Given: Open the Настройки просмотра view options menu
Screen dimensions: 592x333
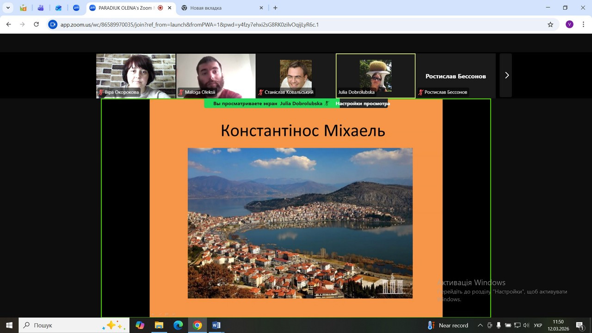Looking at the screenshot, I should 363,104.
